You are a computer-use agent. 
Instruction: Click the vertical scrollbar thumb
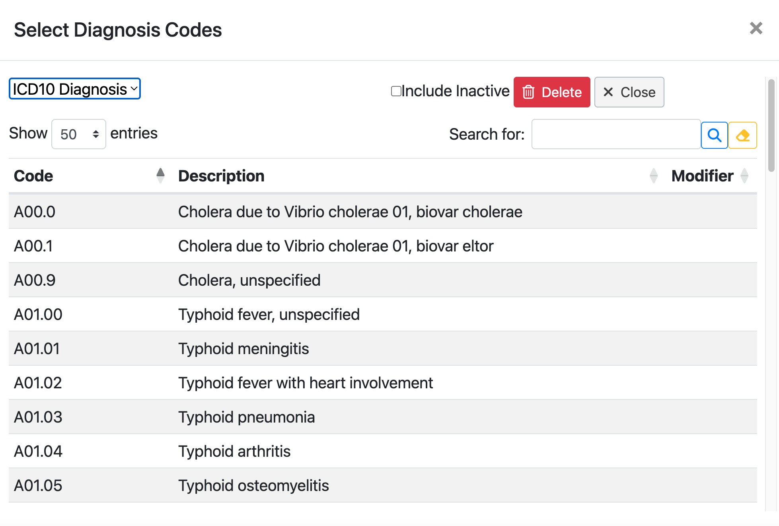(x=771, y=125)
